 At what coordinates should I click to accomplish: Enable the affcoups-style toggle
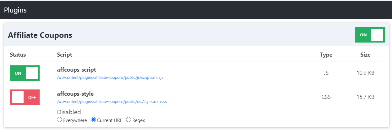25,97
